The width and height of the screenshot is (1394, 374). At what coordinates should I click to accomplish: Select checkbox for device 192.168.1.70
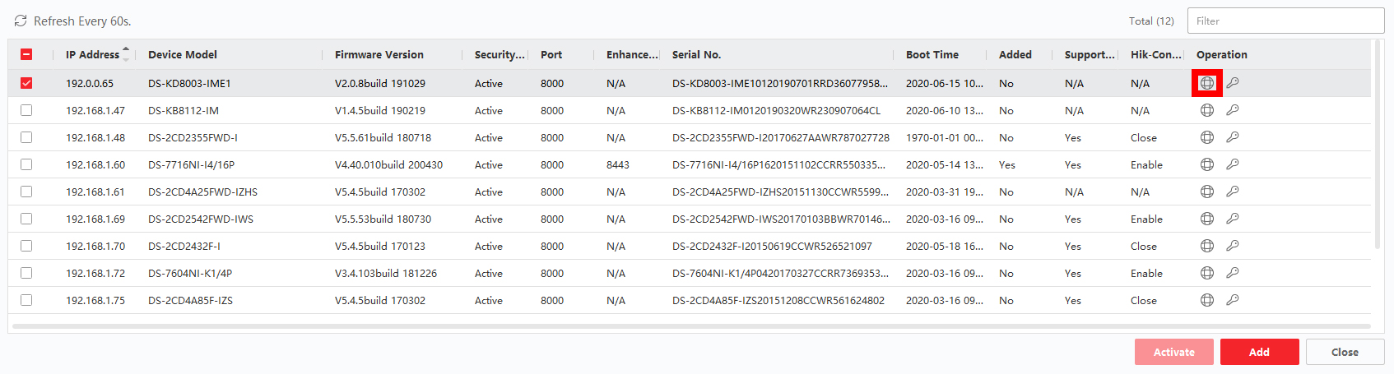(26, 246)
